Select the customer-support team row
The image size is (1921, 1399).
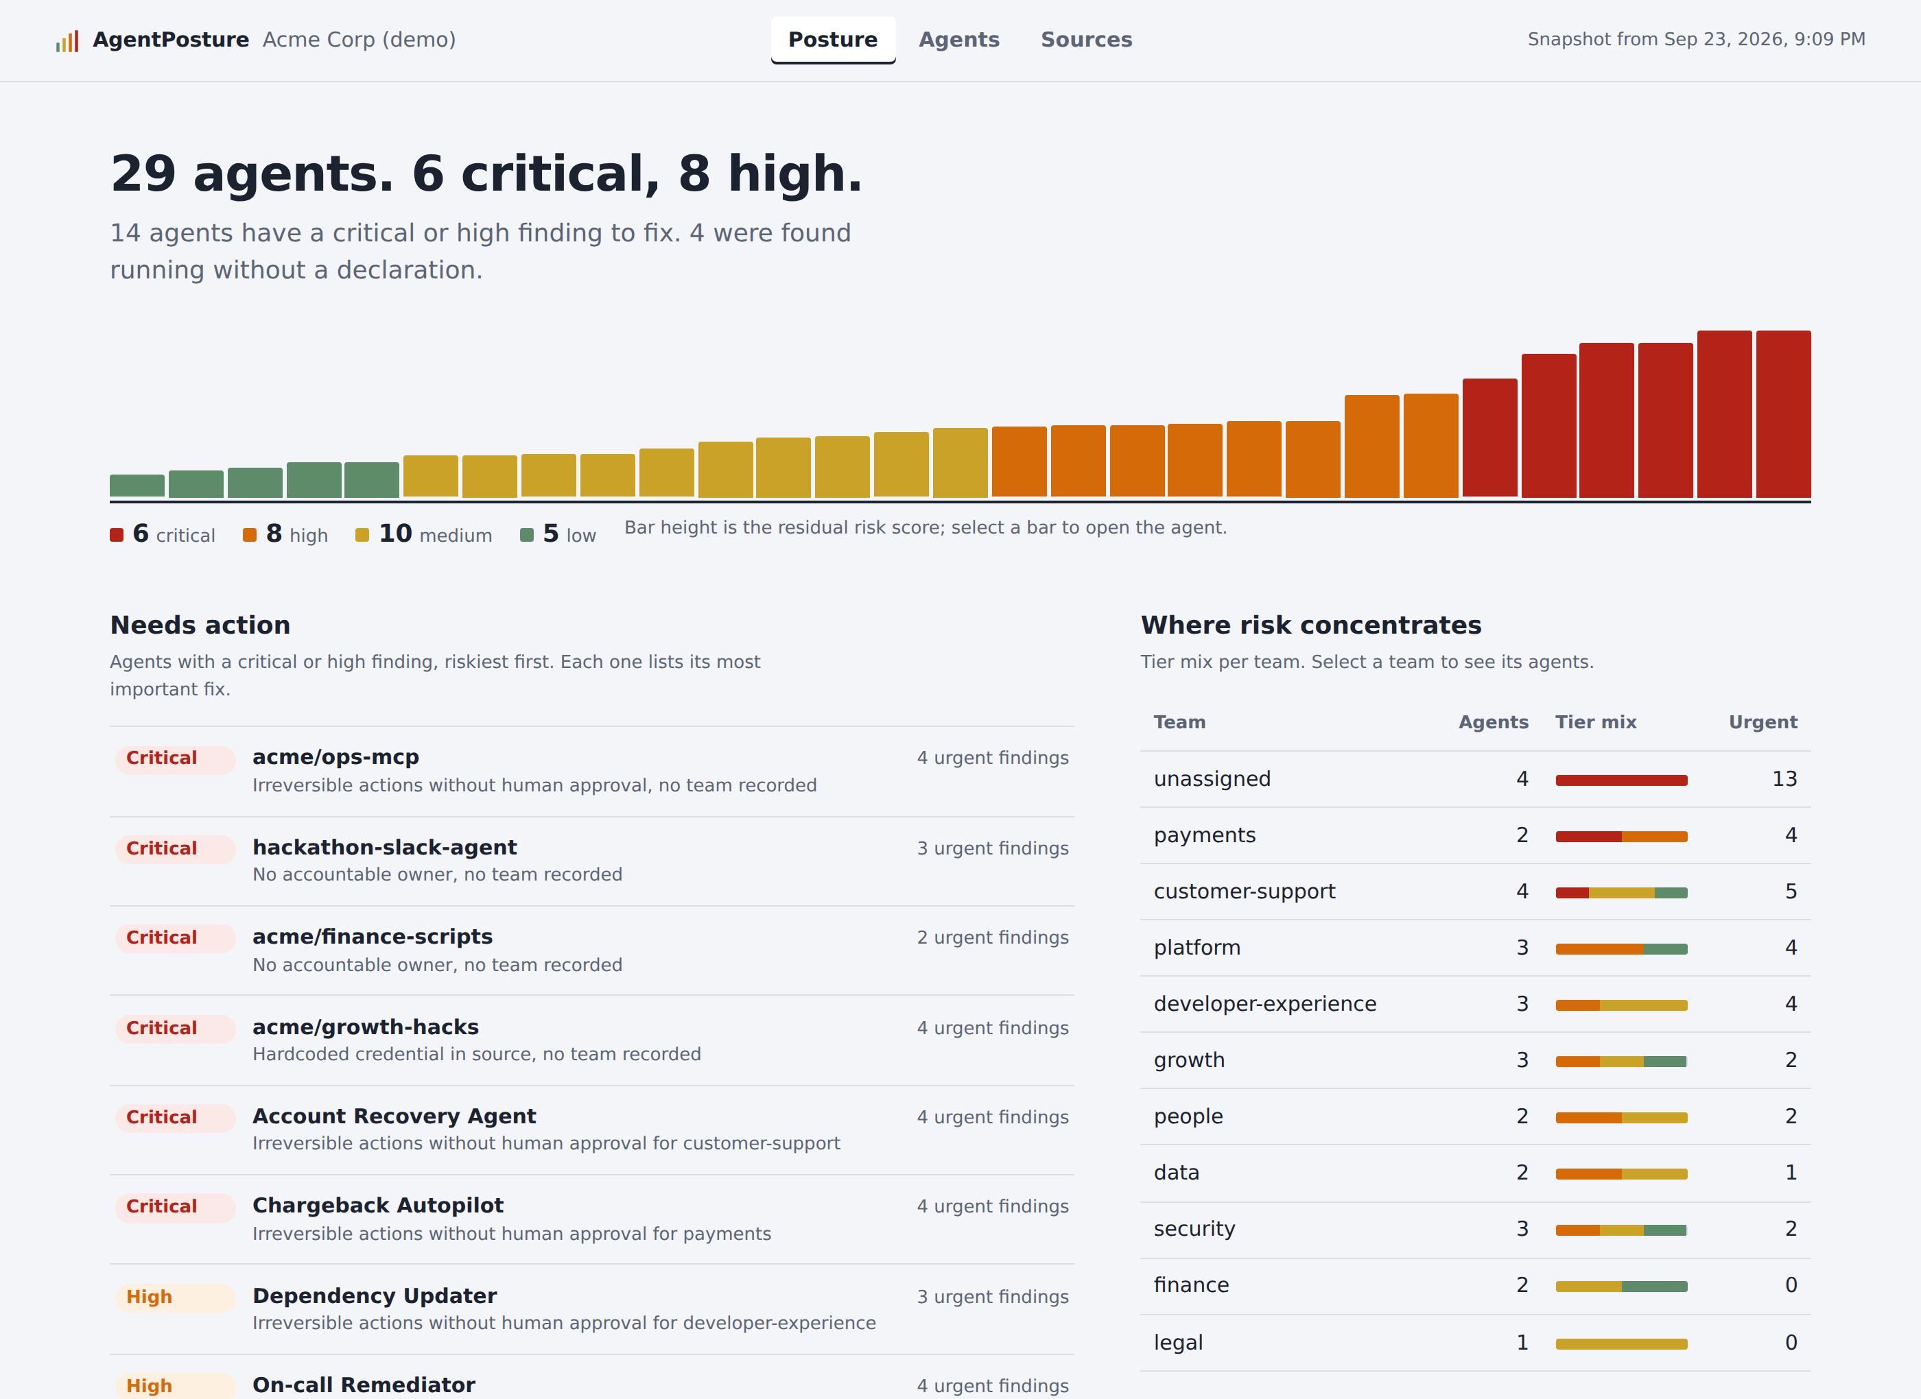coord(1476,892)
